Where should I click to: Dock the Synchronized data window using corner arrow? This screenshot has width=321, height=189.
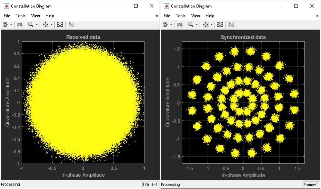317,16
